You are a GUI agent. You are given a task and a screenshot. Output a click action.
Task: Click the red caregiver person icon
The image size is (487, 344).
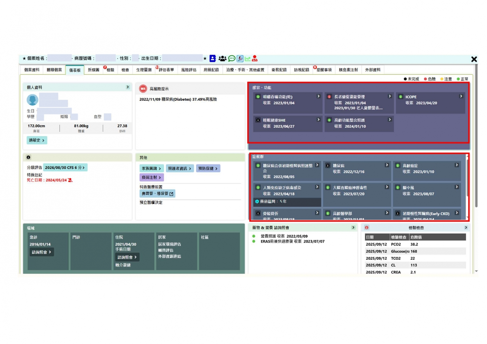click(x=255, y=58)
